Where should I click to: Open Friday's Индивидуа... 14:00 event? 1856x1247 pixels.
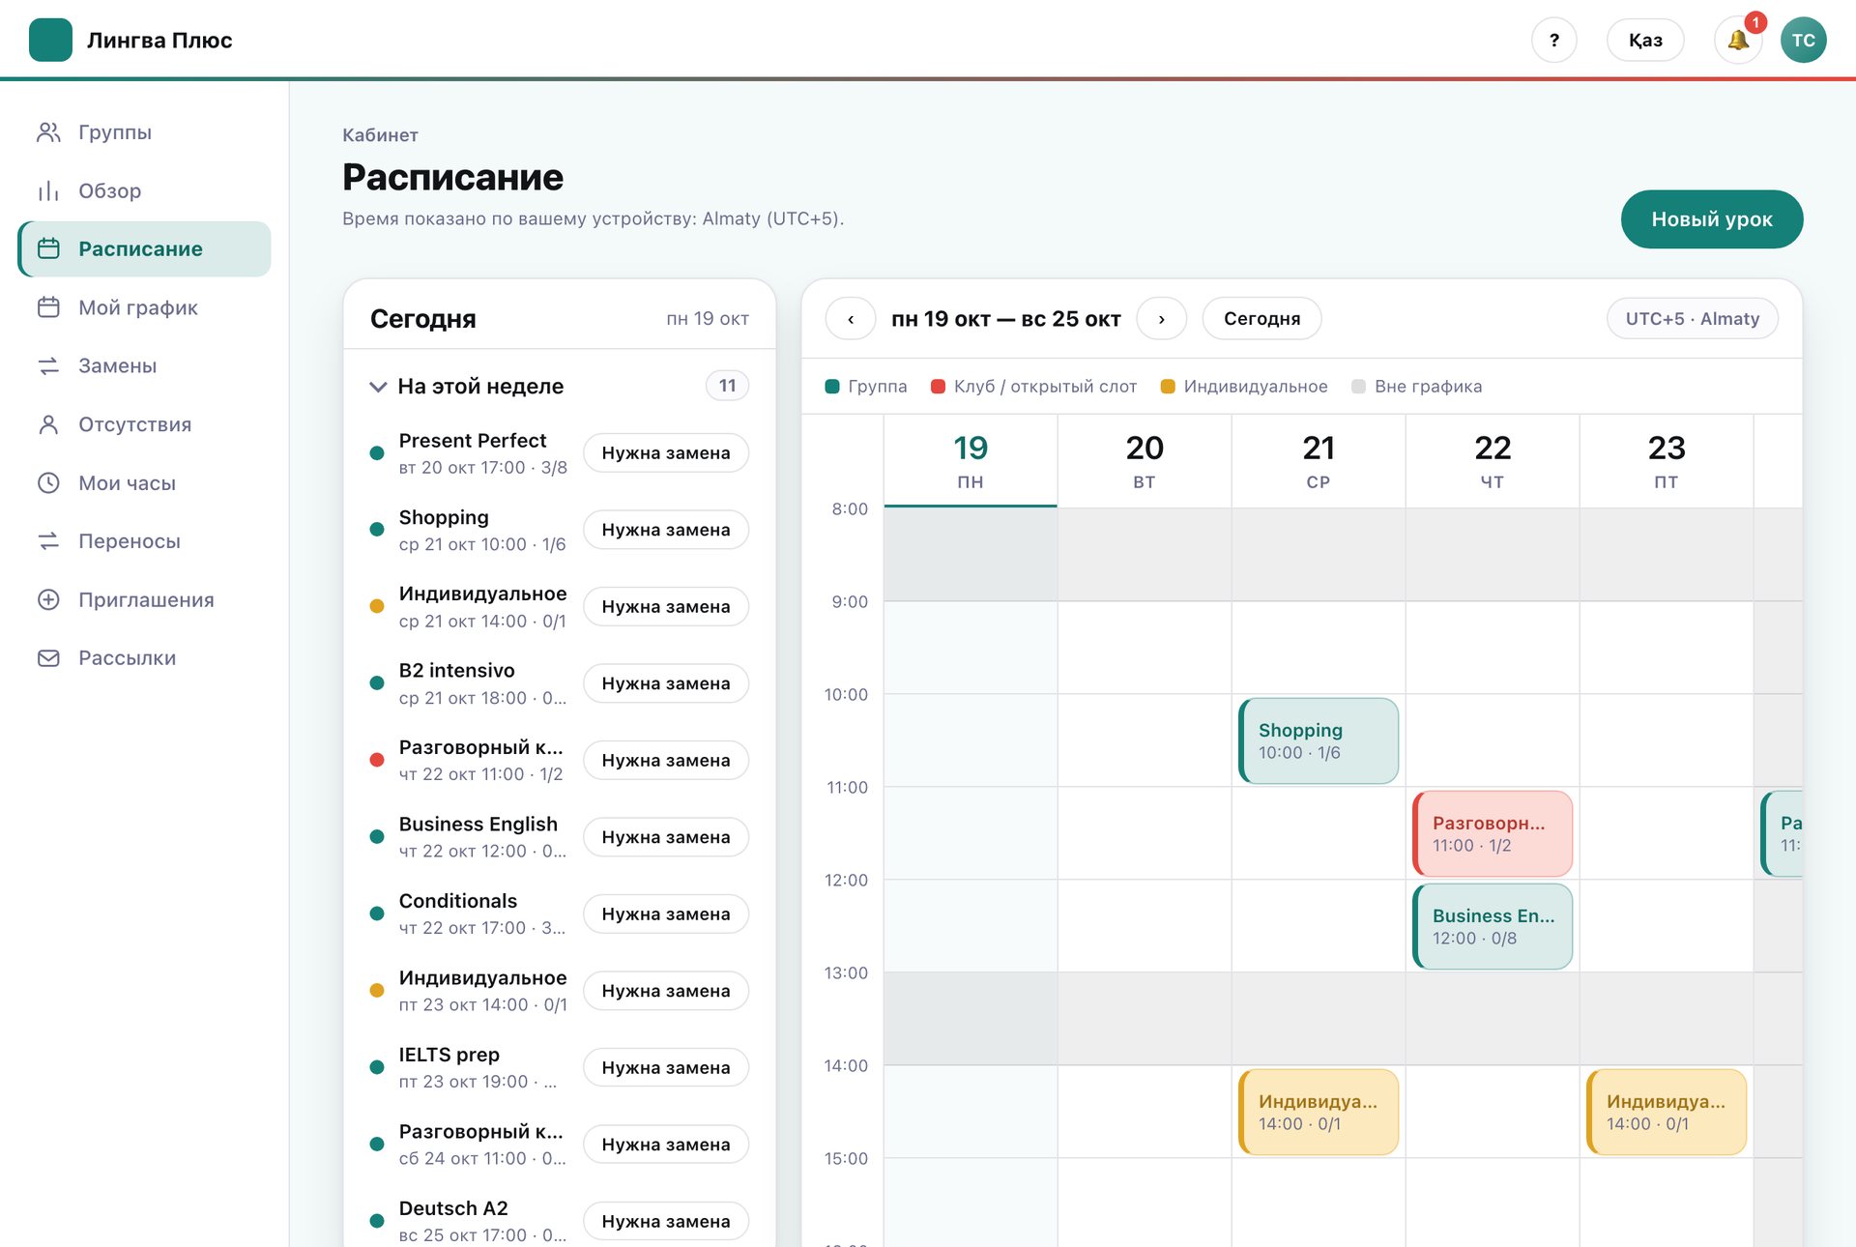[1667, 1112]
